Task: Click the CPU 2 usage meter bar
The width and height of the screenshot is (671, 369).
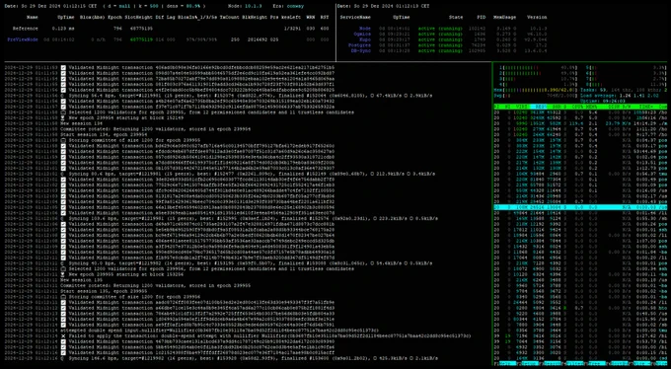Action: click(x=539, y=73)
